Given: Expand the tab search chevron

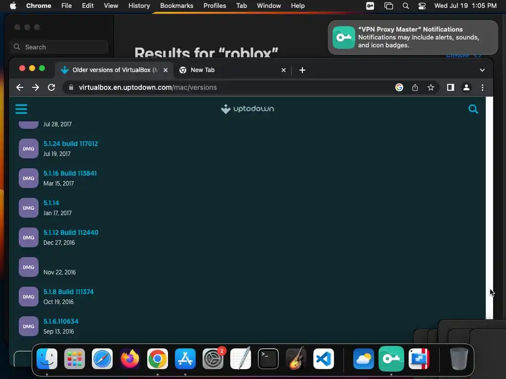Looking at the screenshot, I should pos(482,70).
